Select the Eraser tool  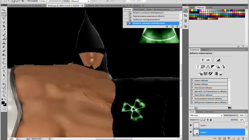click(4, 51)
